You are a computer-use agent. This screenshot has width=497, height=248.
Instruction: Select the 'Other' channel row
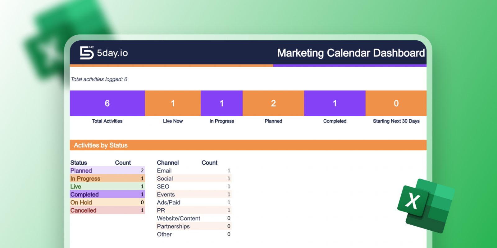click(194, 234)
